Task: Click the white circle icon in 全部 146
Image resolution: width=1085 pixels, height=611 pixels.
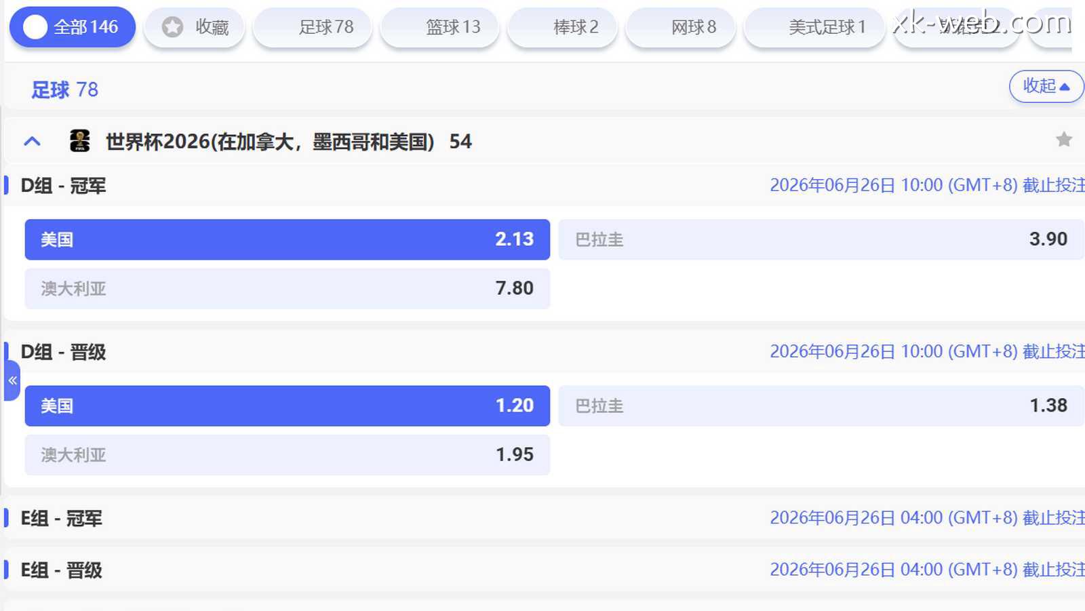Action: click(35, 27)
